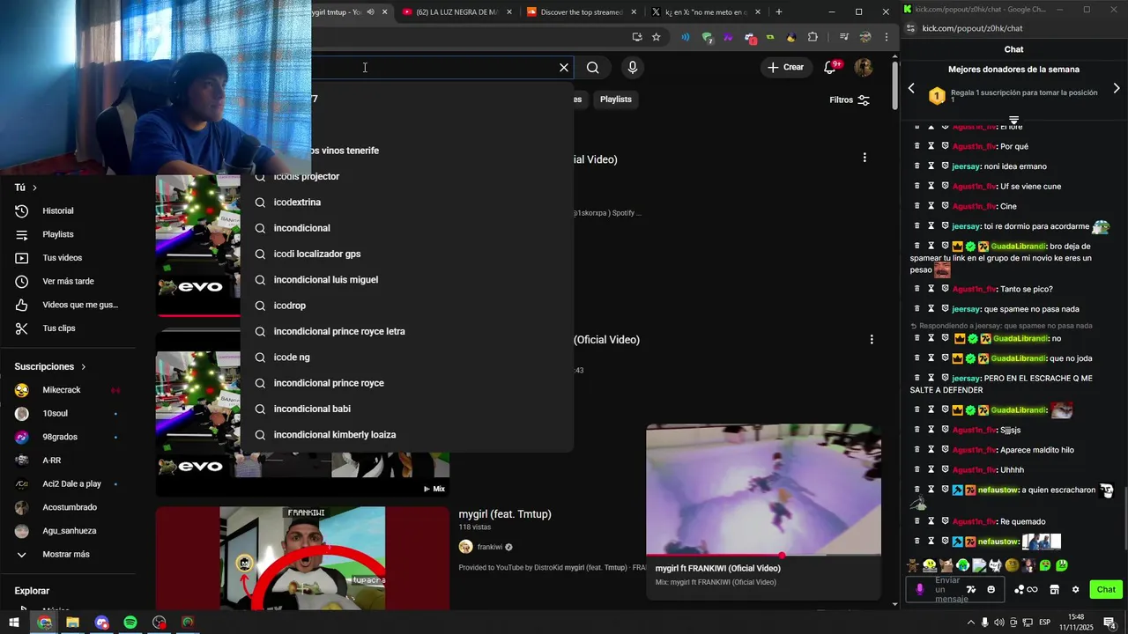Open Kick chat settings gear
This screenshot has height=634, width=1128.
tap(1075, 590)
